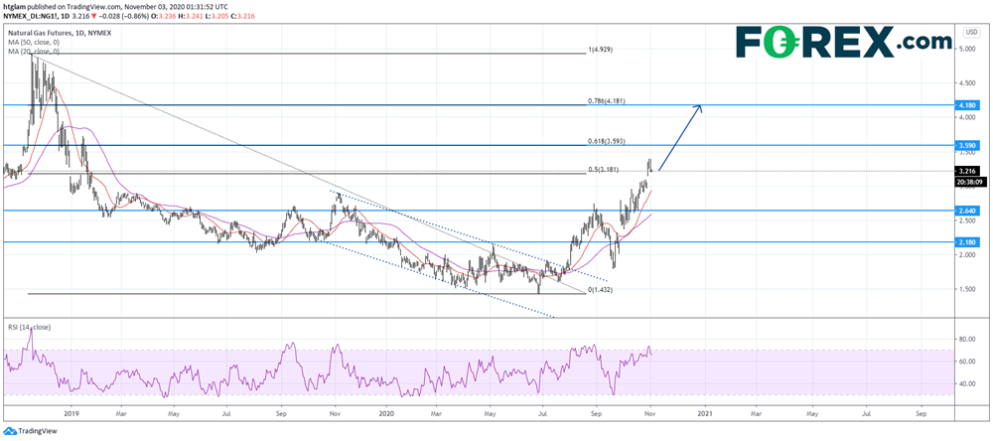The height and width of the screenshot is (441, 993).
Task: Click the 4.500 price axis value
Action: pos(969,83)
